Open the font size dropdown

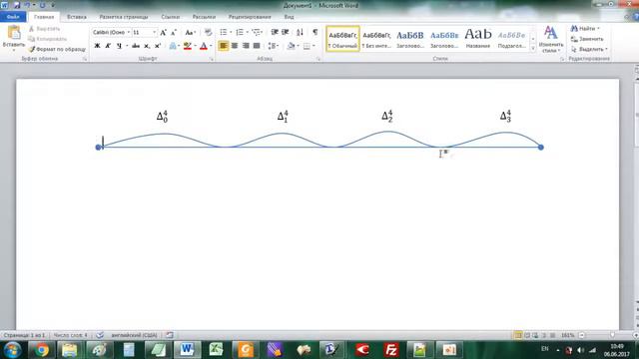154,32
